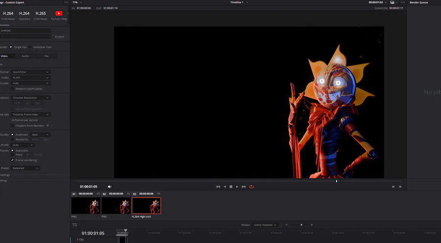Choose the YouTube 1080p export preset
The width and height of the screenshot is (441, 243).
coord(59,16)
